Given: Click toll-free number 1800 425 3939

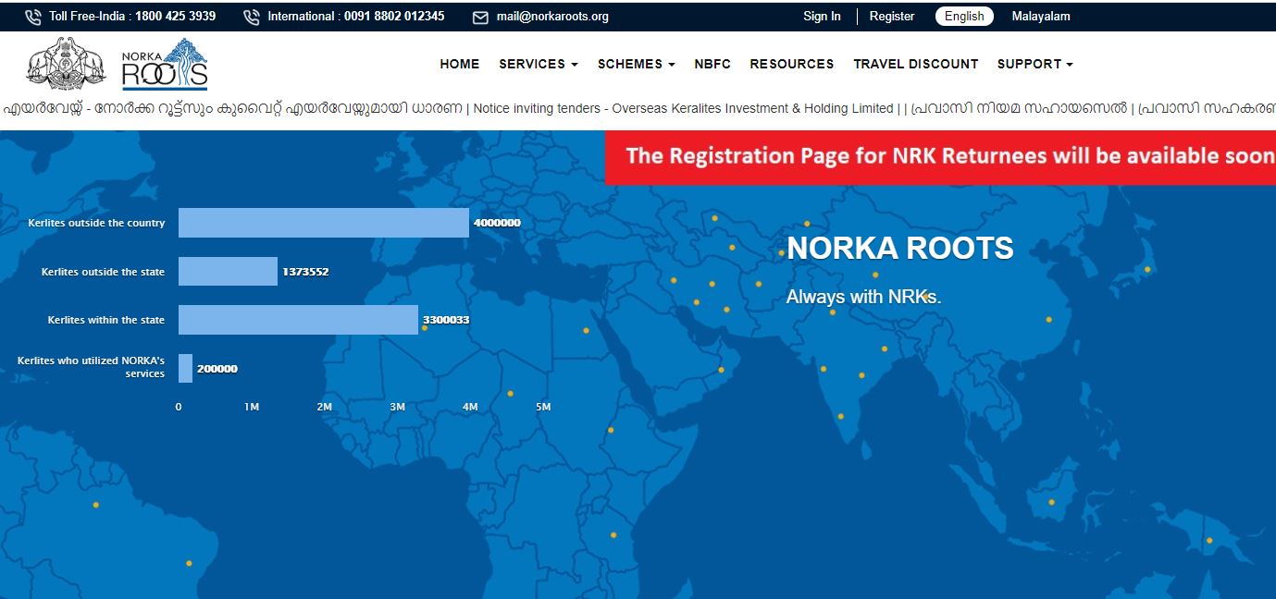Looking at the screenshot, I should [x=175, y=16].
